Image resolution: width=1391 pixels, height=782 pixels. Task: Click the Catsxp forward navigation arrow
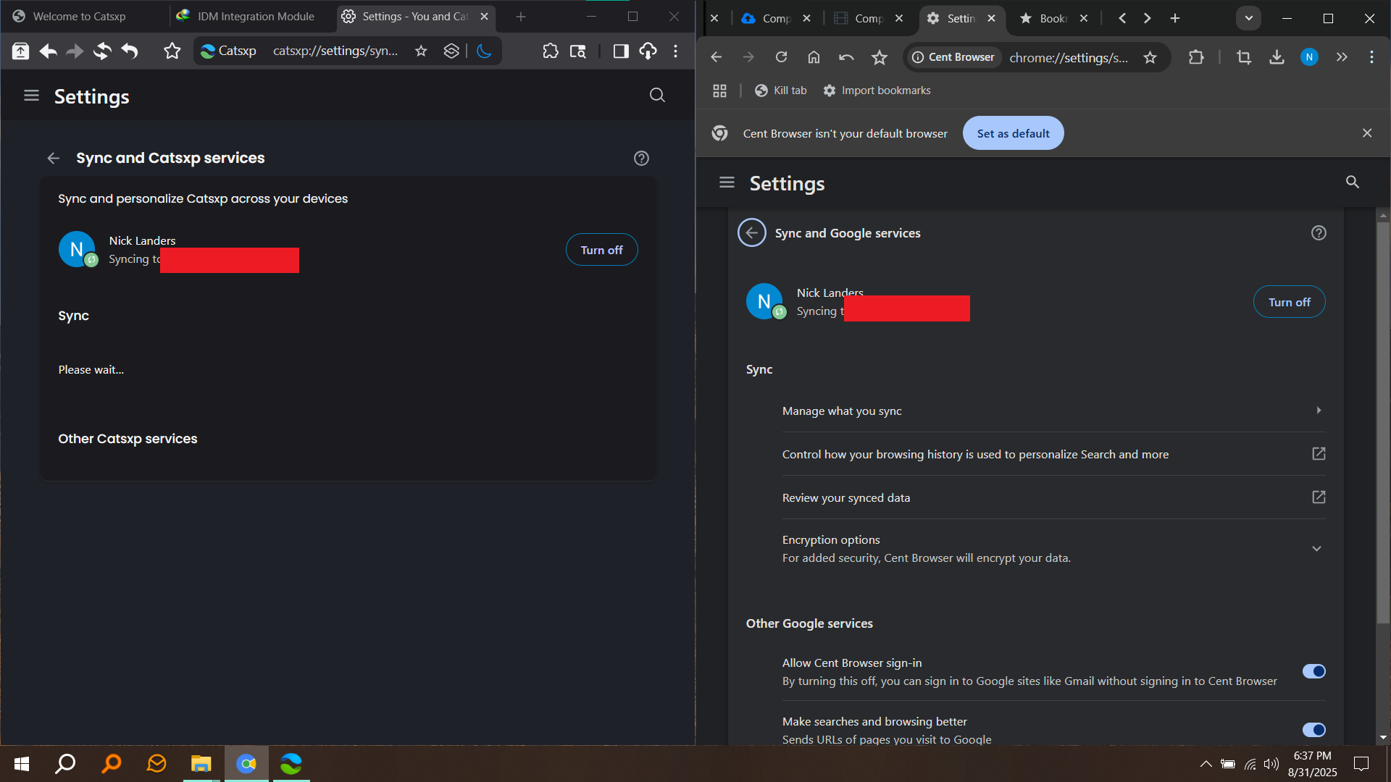point(75,51)
